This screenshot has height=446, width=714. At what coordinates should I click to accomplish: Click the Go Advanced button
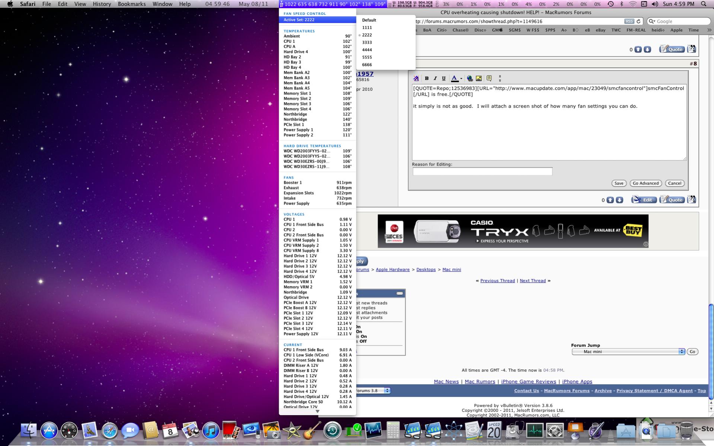[x=646, y=183]
